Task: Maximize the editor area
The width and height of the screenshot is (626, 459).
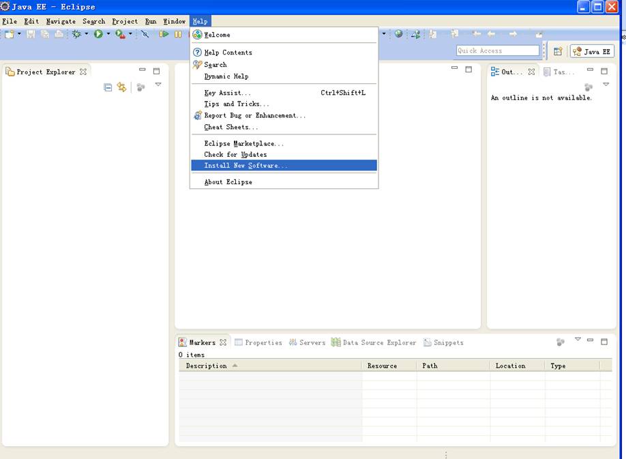Action: pos(468,70)
